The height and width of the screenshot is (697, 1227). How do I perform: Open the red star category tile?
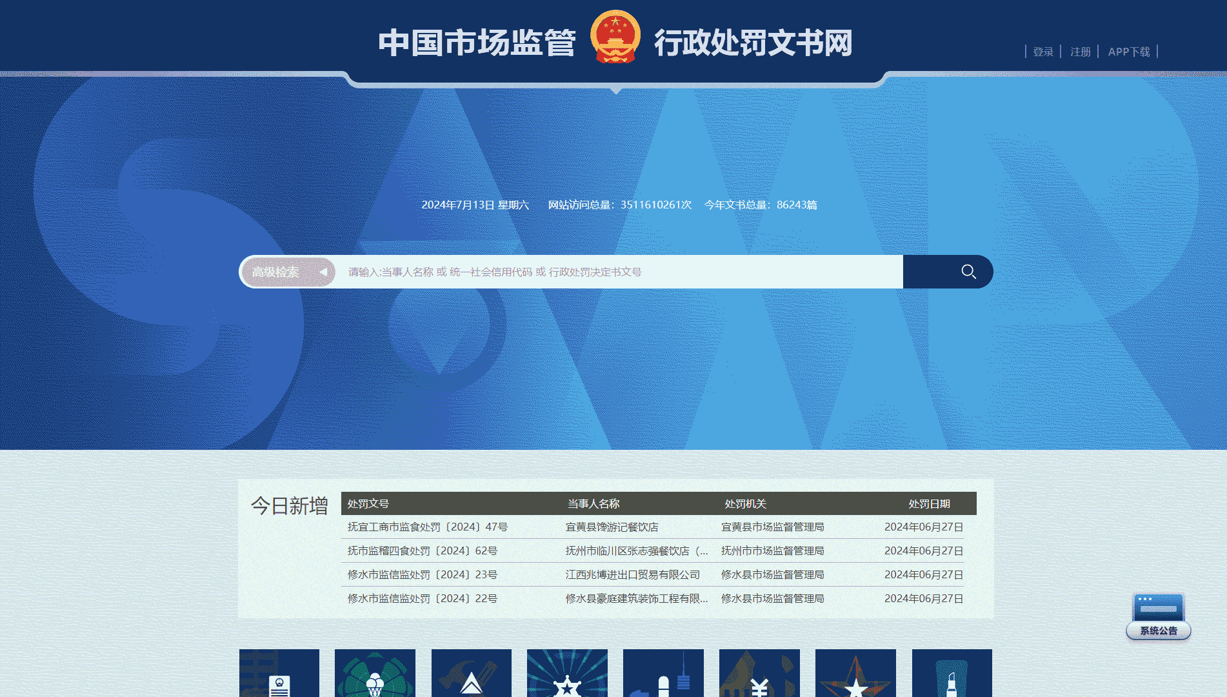pos(855,673)
